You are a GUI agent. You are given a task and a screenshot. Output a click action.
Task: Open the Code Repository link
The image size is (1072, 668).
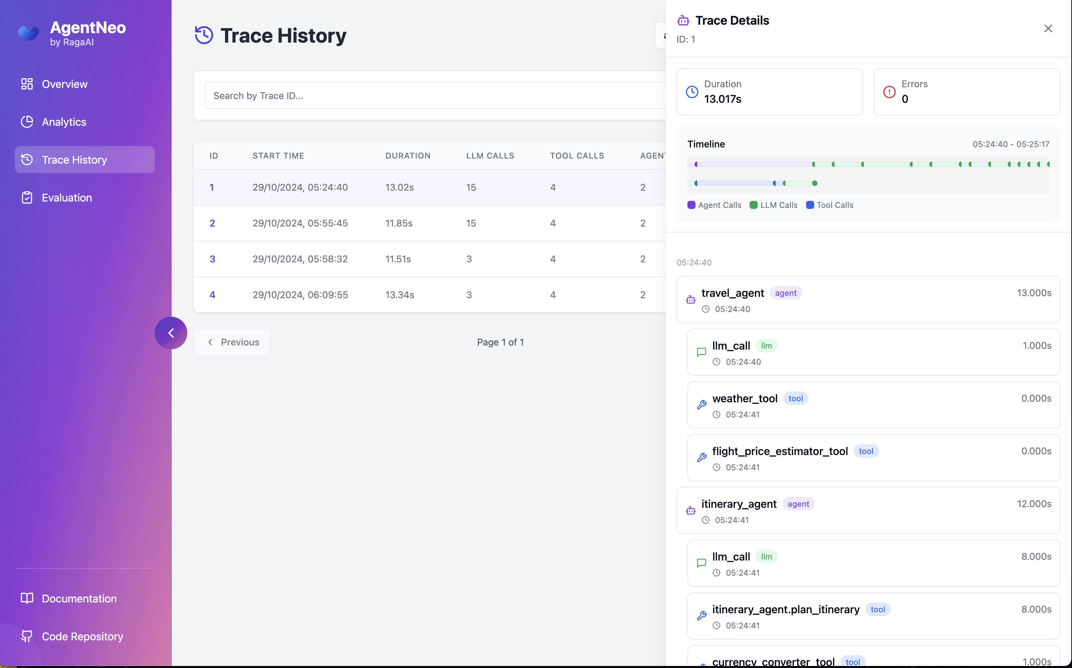(x=85, y=636)
